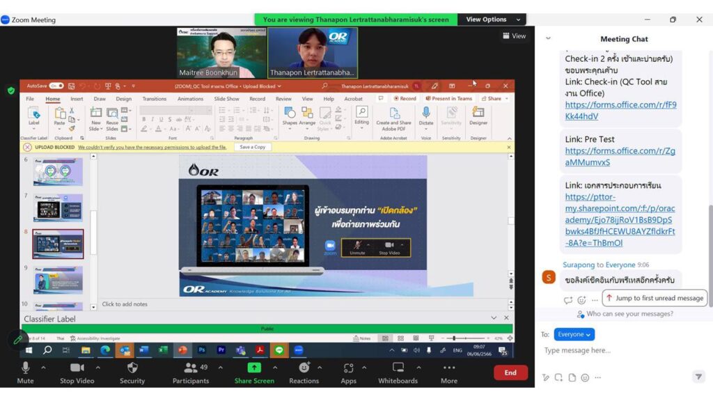Toggle Italic formatting in PowerPoint ribbon
This screenshot has height=401, width=713.
pos(152,120)
